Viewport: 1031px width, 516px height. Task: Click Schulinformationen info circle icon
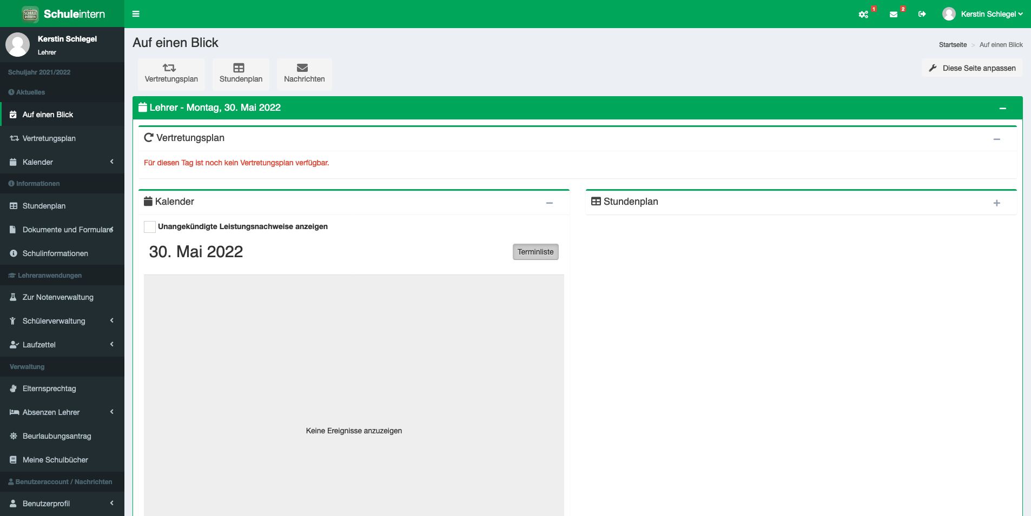pos(14,253)
